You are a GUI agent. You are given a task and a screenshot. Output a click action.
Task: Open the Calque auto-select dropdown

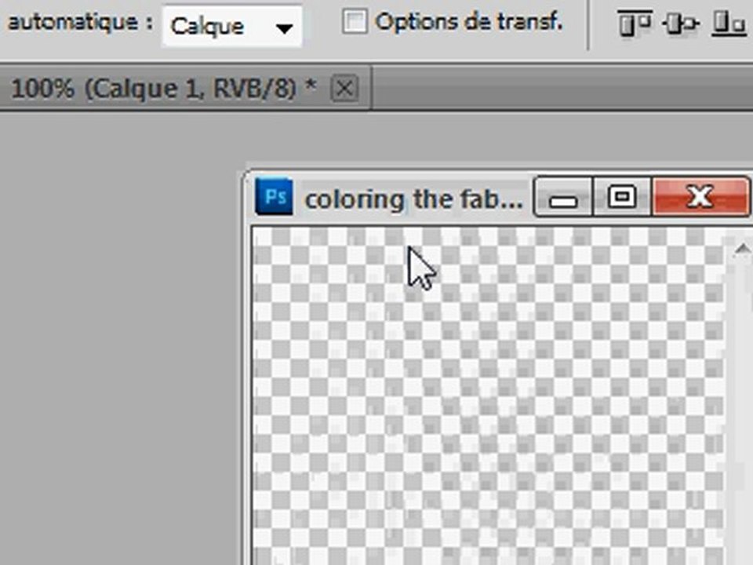pos(232,26)
